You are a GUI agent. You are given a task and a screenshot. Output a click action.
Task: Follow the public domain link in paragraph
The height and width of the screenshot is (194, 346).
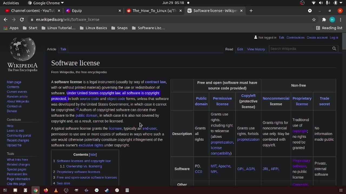(86, 115)
